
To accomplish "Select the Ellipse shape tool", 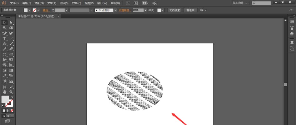I will tap(4, 44).
